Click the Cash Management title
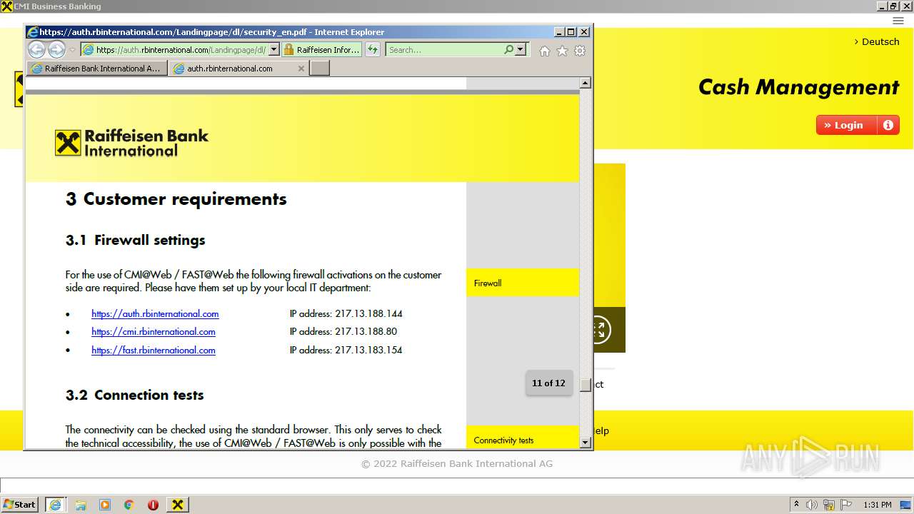 click(x=798, y=87)
